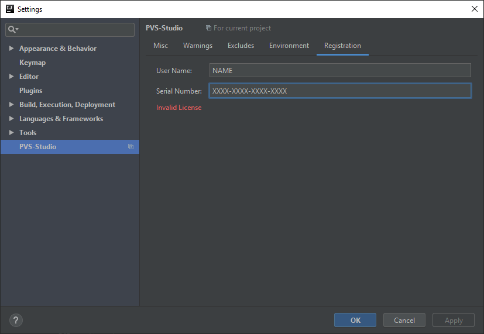The image size is (484, 334).
Task: Expand the Languages & Frameworks node
Action: pyautogui.click(x=12, y=119)
